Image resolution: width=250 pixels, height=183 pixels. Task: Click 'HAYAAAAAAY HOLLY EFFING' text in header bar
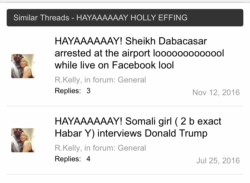(132, 18)
